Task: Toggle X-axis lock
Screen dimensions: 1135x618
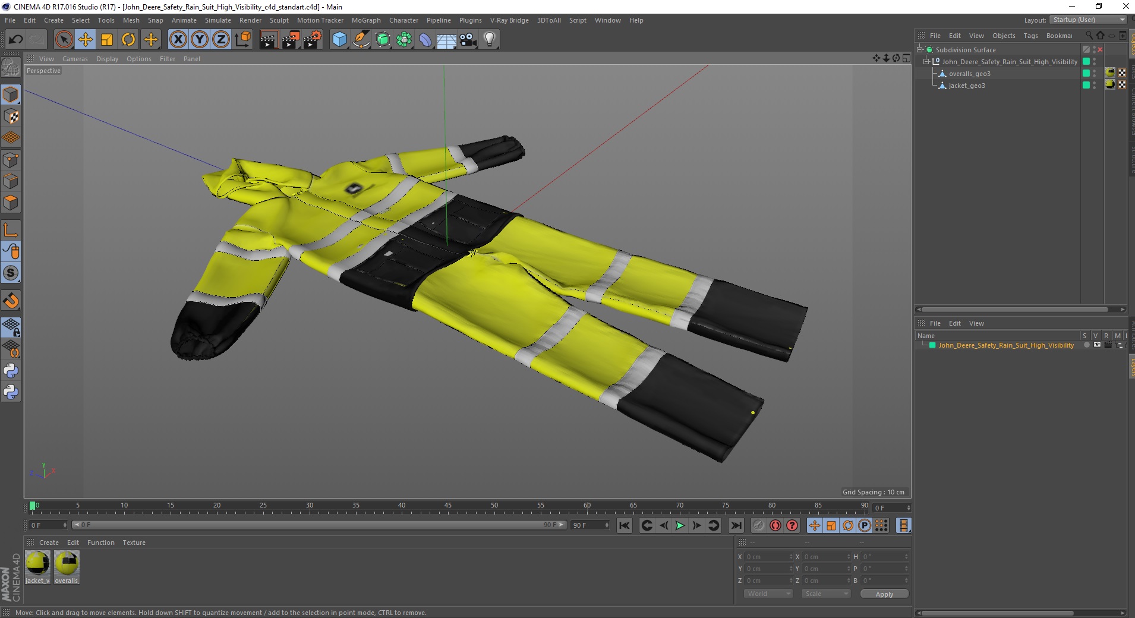Action: [x=178, y=40]
